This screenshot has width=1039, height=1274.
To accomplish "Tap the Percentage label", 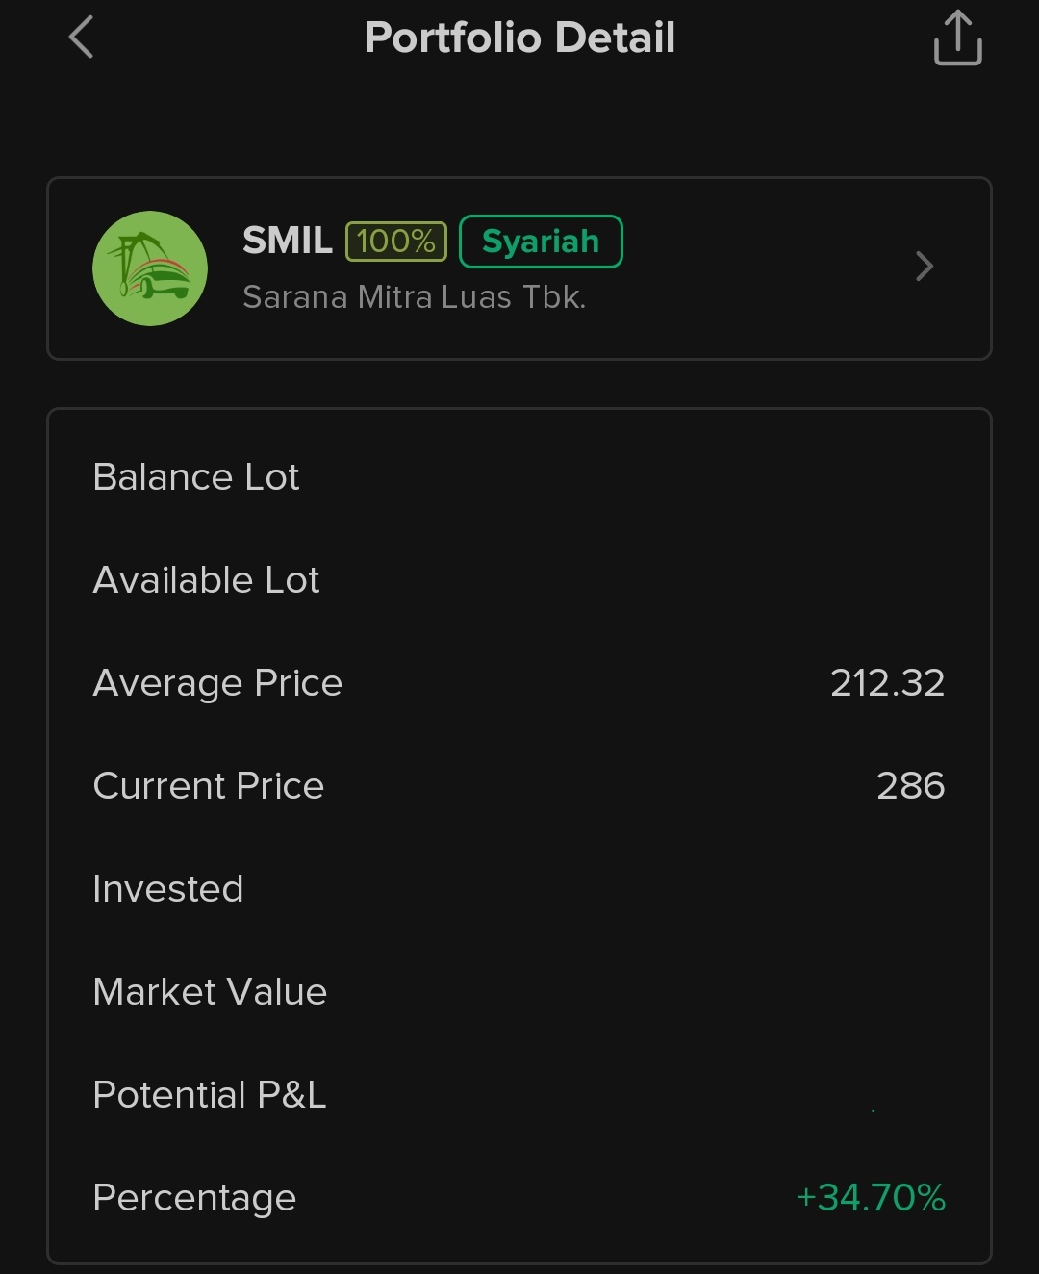I will [194, 1198].
